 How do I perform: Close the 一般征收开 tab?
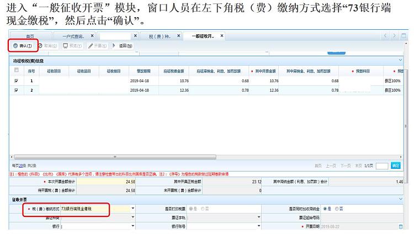pyautogui.click(x=222, y=36)
